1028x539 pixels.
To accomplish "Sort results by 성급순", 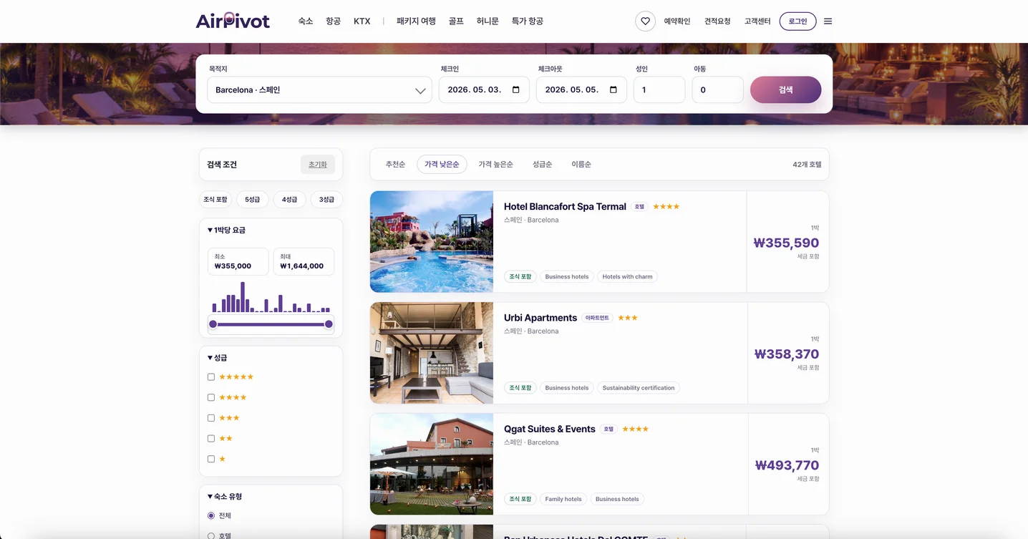I will click(542, 165).
